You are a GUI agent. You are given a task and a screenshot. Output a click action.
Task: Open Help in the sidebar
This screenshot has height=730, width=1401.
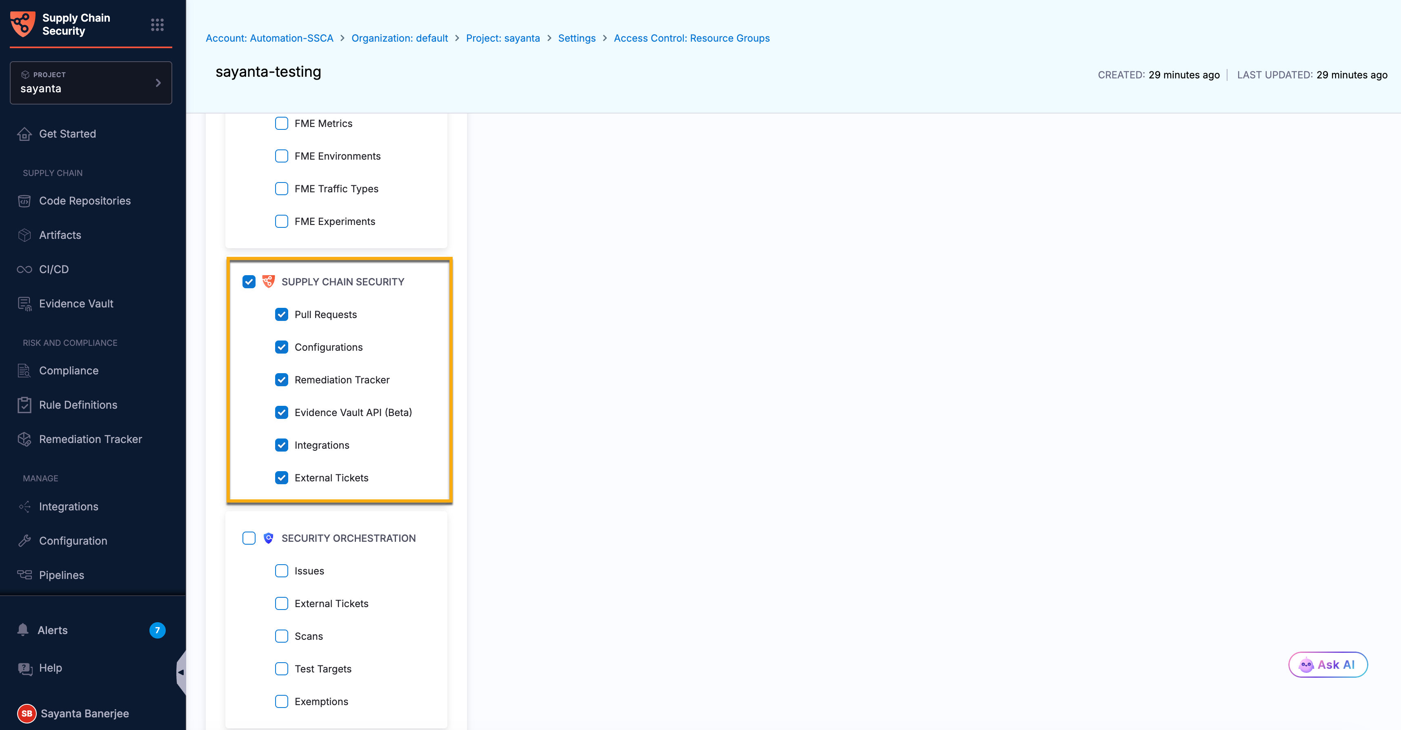pyautogui.click(x=51, y=668)
